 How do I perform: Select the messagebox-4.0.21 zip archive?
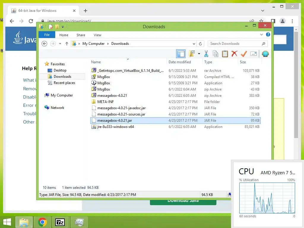tap(175, 95)
